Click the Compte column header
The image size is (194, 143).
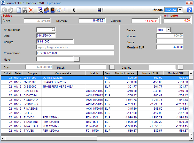(32, 73)
